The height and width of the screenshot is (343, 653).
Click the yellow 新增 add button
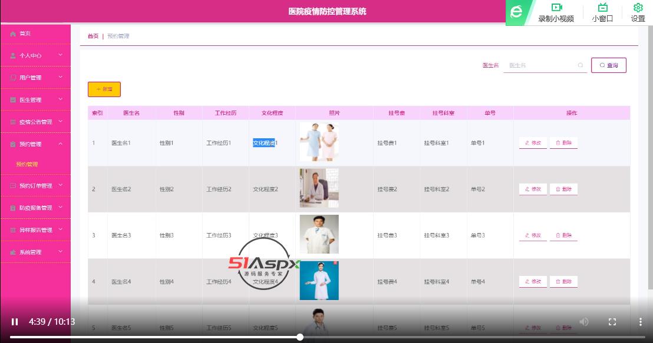click(104, 89)
